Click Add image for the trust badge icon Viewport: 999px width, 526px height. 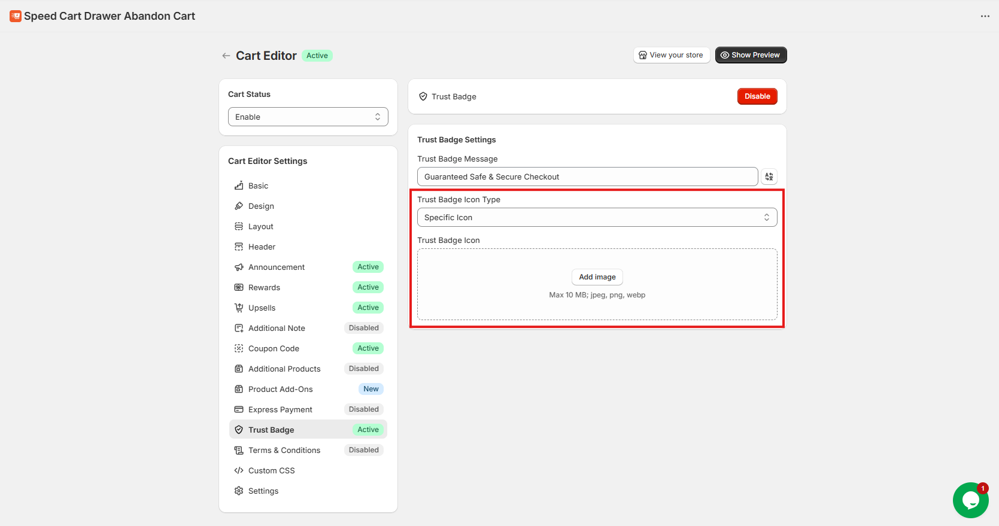pyautogui.click(x=597, y=277)
